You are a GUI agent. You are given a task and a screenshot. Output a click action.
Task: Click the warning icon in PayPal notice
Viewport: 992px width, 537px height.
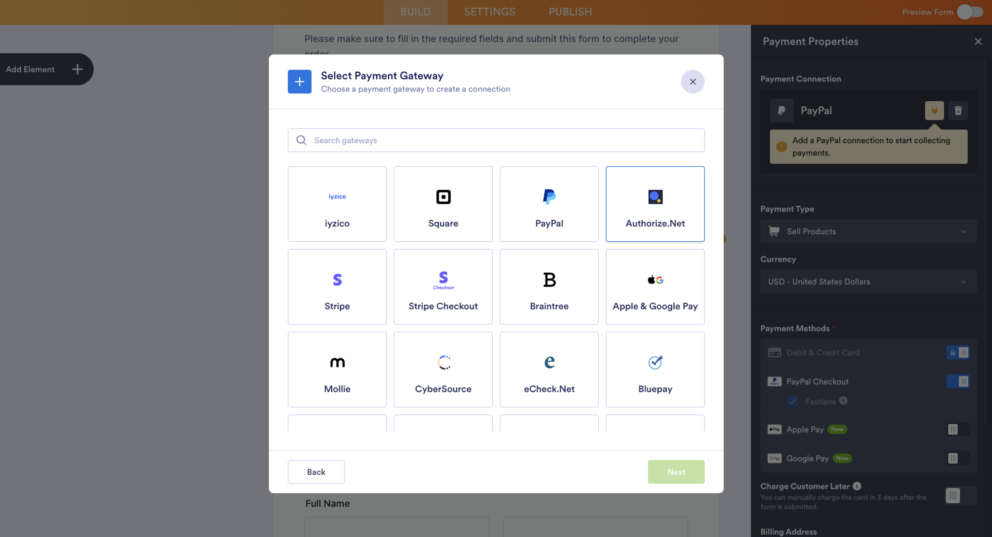782,147
